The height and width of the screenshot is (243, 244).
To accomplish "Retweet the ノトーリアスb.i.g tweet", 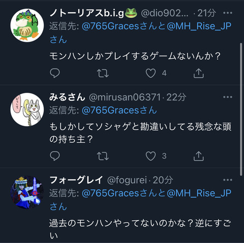I will (x=103, y=73).
